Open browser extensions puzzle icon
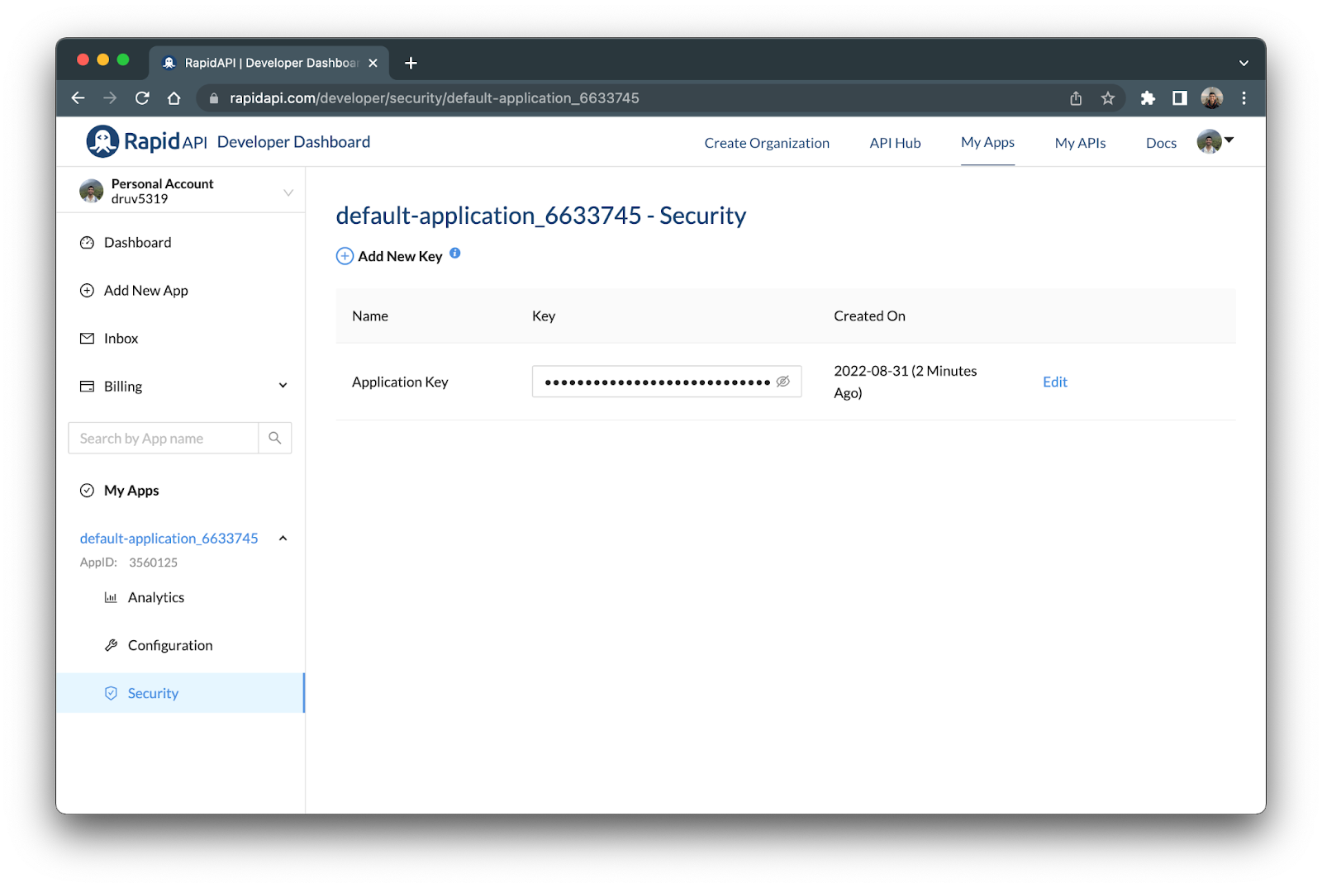1322x888 pixels. (1148, 98)
